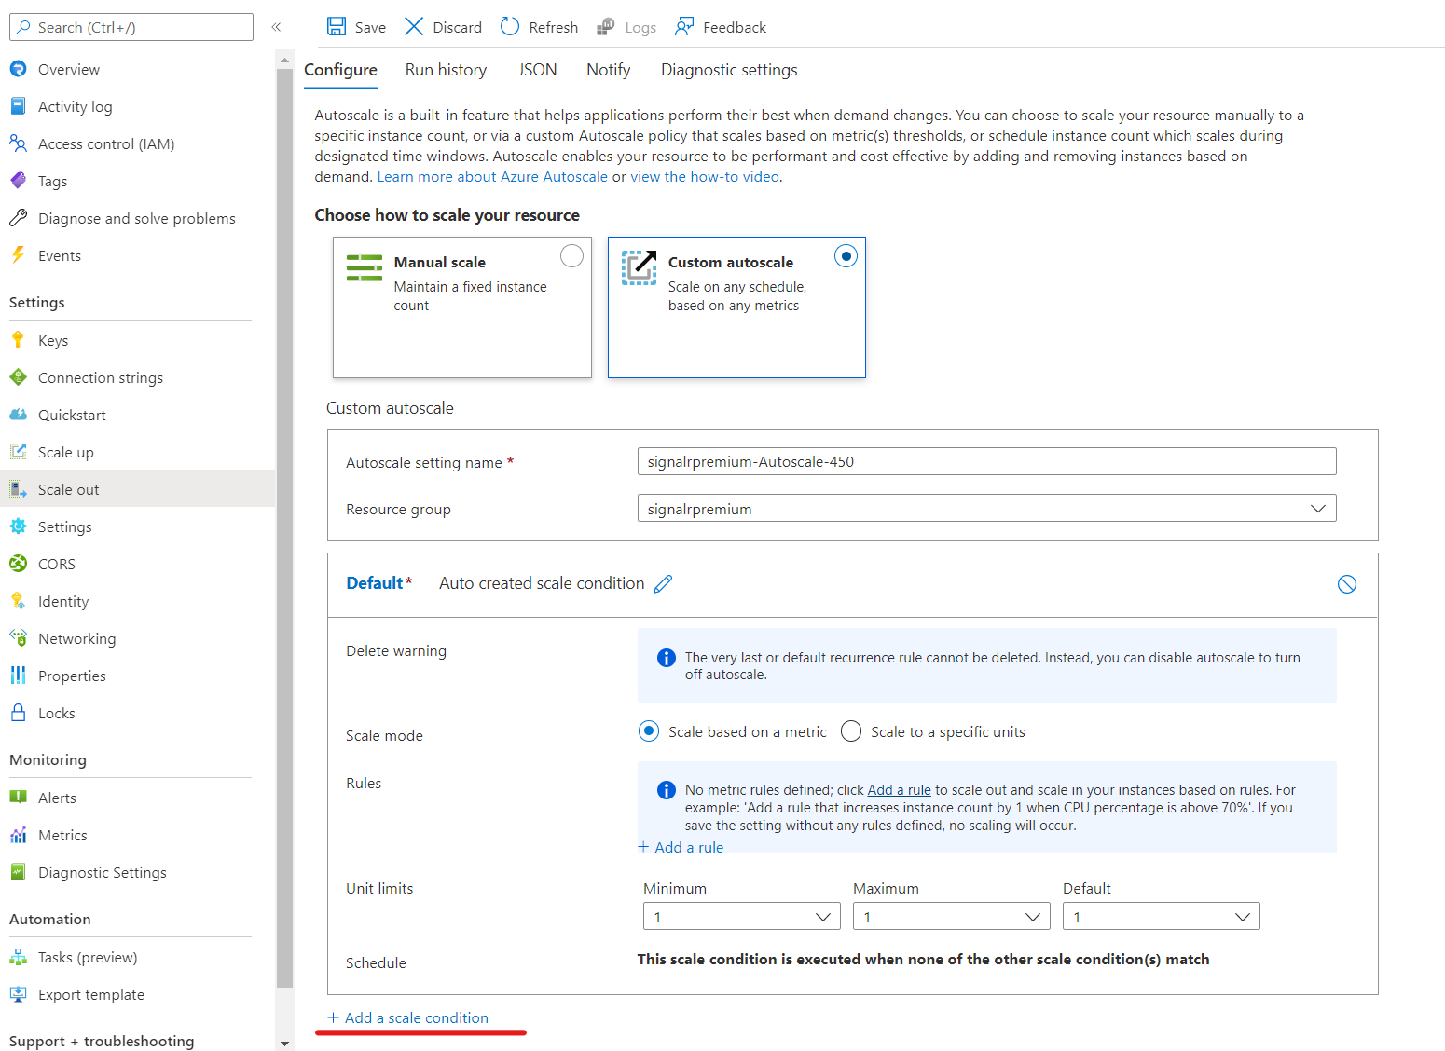Edit the scale condition name with pencil icon
The width and height of the screenshot is (1445, 1051).
click(663, 583)
